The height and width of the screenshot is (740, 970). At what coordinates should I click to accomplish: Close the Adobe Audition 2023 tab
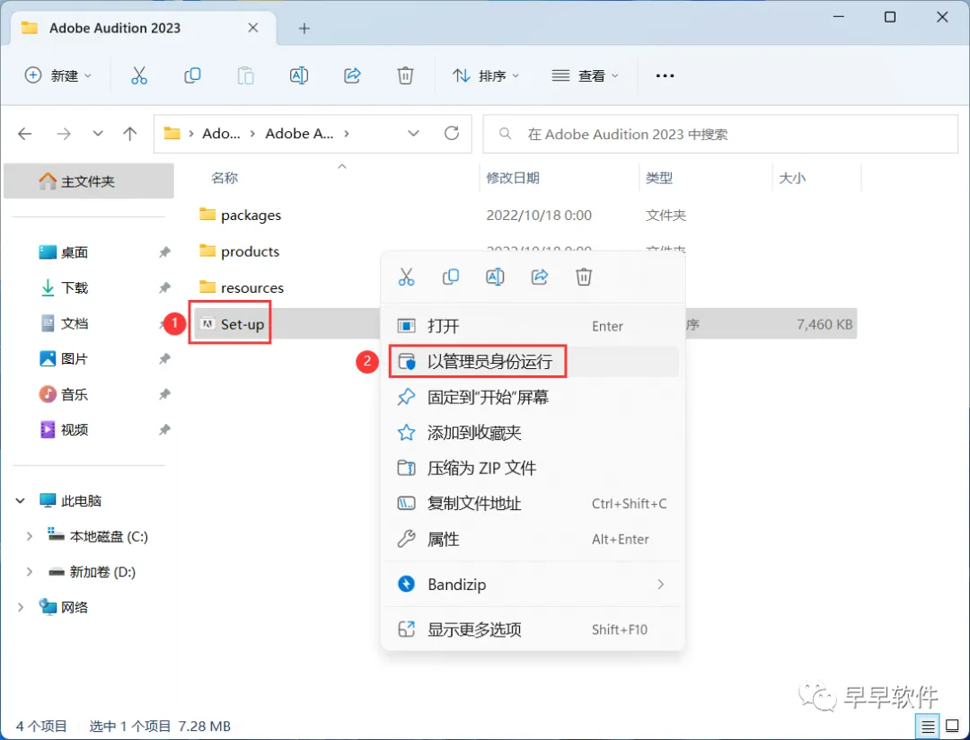point(253,28)
